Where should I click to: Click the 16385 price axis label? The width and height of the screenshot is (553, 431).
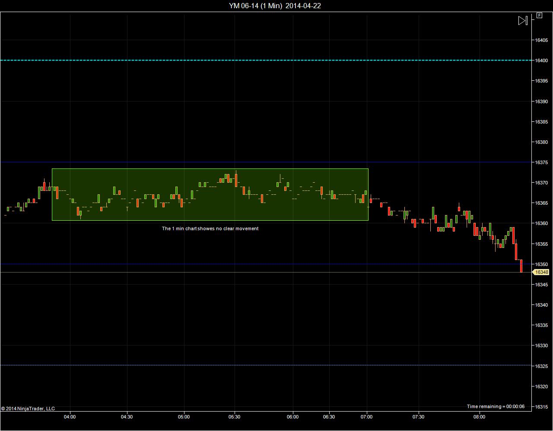pyautogui.click(x=541, y=122)
